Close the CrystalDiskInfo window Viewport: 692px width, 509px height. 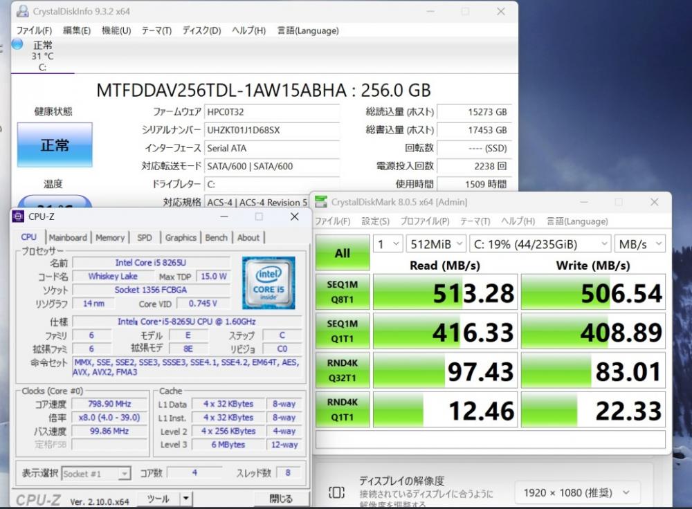(x=500, y=12)
